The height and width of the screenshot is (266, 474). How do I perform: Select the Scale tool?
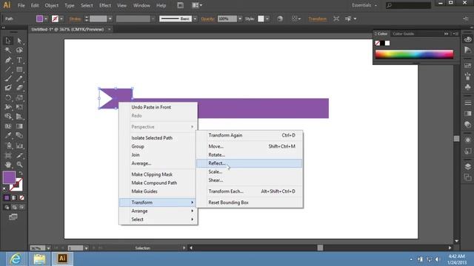19,98
